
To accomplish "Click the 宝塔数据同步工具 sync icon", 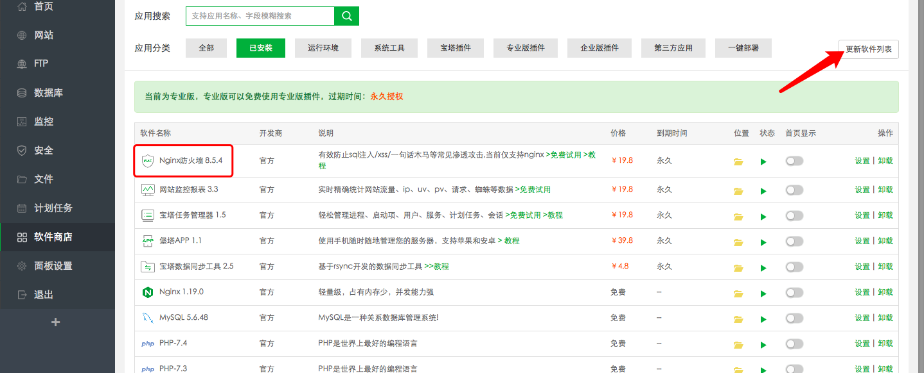I will (148, 267).
